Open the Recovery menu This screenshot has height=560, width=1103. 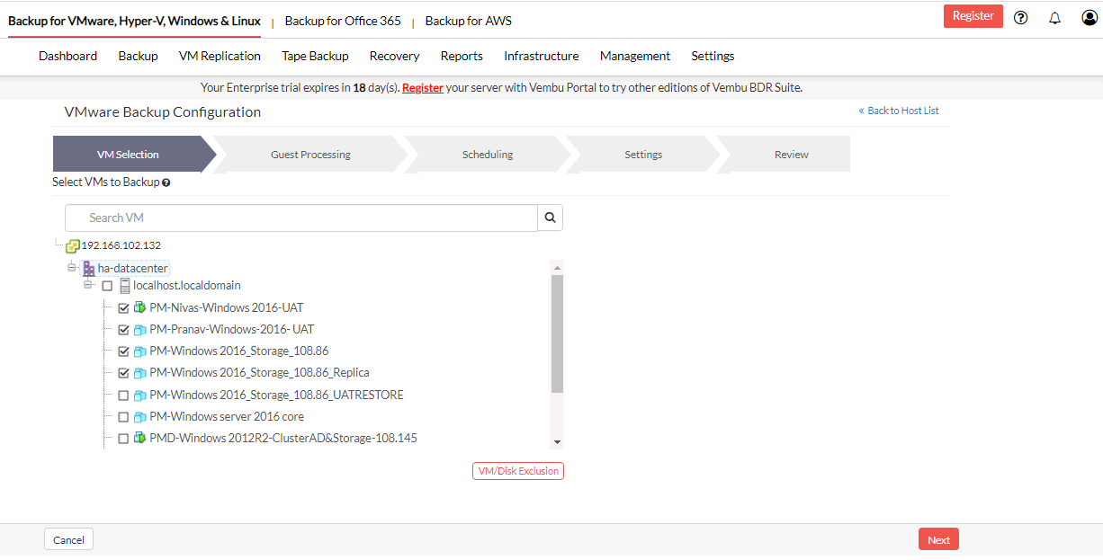(x=394, y=56)
